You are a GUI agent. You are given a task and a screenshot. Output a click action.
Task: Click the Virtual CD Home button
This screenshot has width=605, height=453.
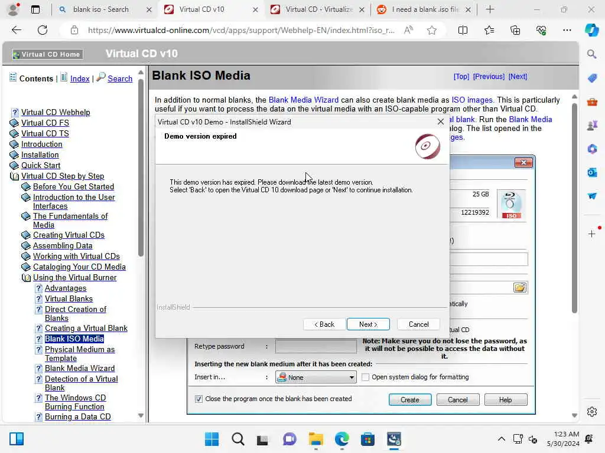[x=47, y=54]
